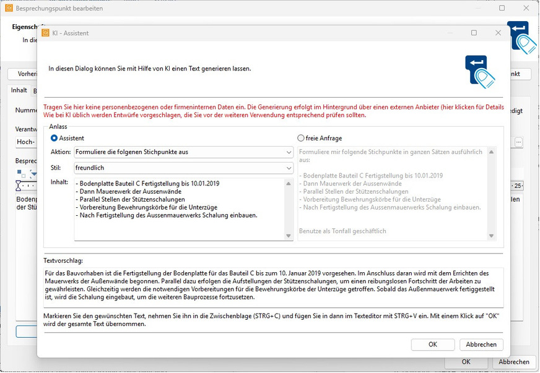Click into the Inhalt bullet points field
Screen dimensions: 540x373
pyautogui.click(x=178, y=208)
